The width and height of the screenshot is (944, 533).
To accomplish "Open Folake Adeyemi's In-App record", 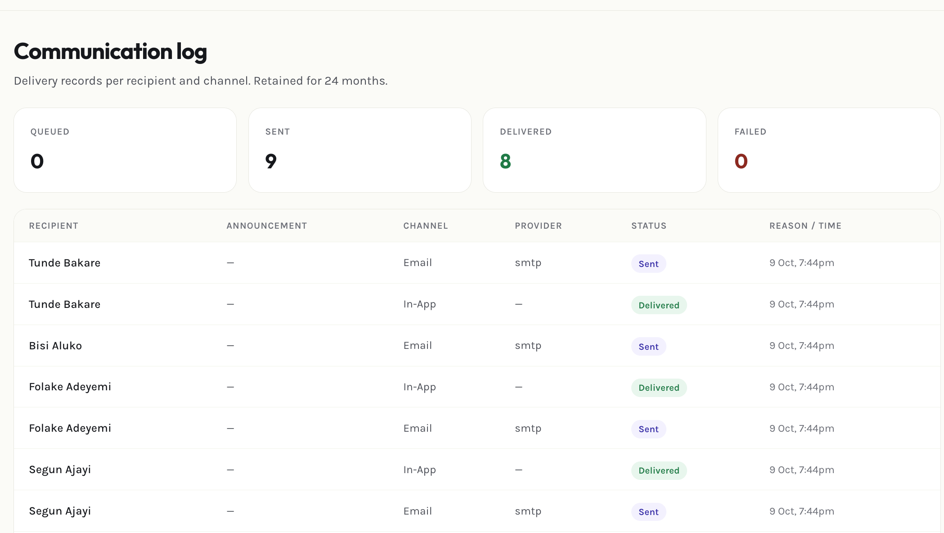I will click(x=477, y=387).
